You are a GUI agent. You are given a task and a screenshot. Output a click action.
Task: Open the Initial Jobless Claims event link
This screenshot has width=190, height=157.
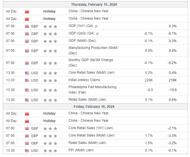click(x=84, y=80)
